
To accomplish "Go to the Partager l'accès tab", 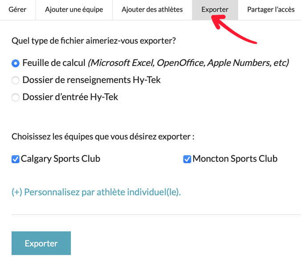I will (271, 9).
